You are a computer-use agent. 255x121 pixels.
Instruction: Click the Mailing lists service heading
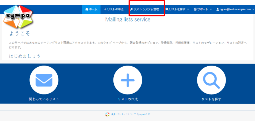128,19
